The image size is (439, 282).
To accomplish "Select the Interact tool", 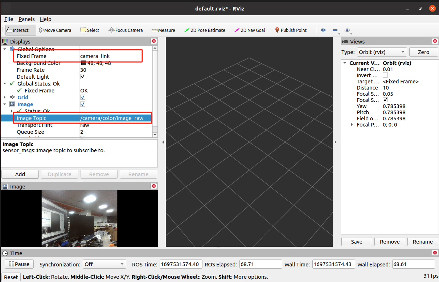I will [x=21, y=30].
